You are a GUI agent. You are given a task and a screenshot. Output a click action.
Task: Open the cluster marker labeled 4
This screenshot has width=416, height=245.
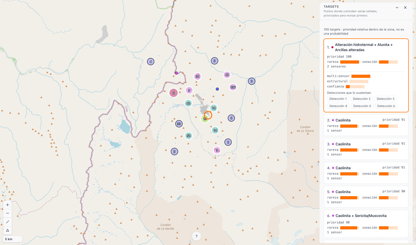pyautogui.click(x=151, y=62)
